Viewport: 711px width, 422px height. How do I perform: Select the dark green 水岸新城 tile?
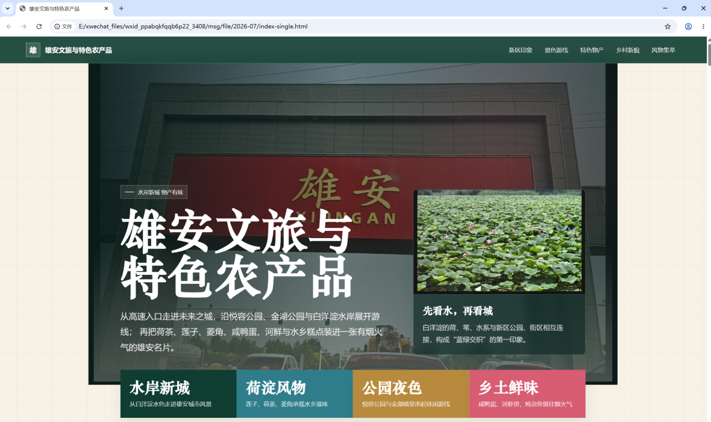tap(178, 394)
